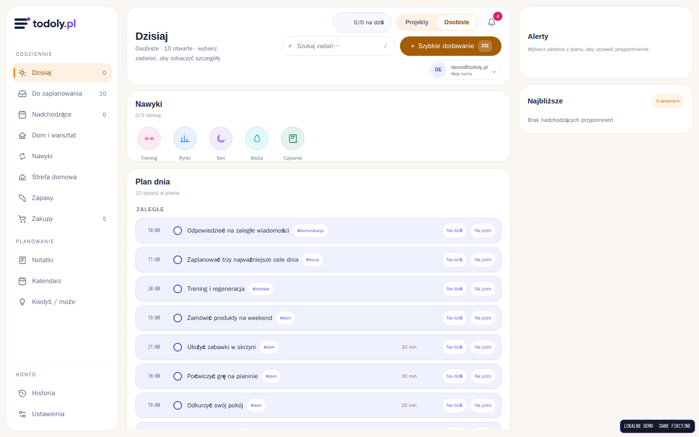Viewport: 699px width, 437px height.
Task: Click the DE account avatar
Action: [438, 70]
